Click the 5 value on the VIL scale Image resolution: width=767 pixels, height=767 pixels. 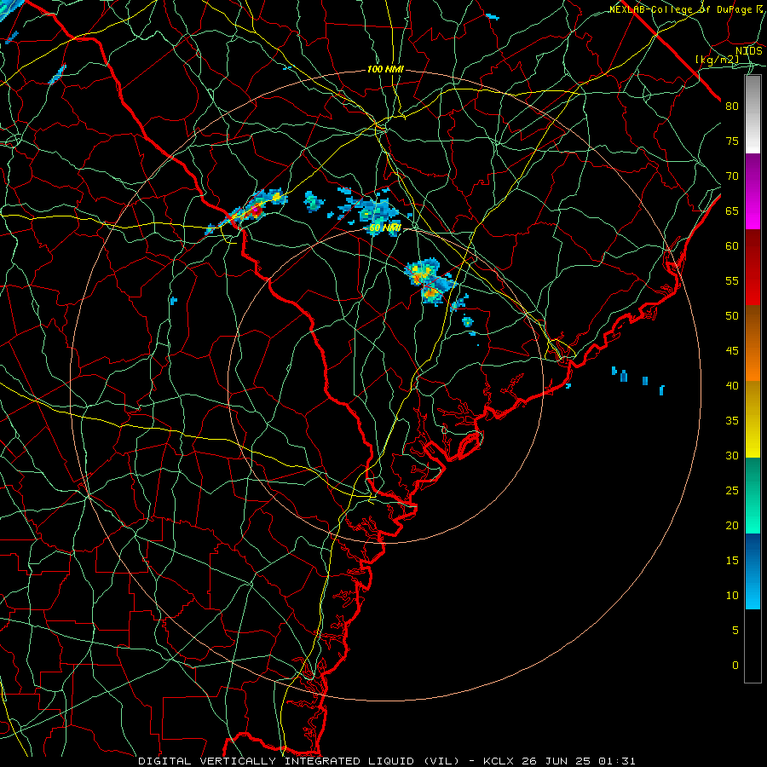735,630
